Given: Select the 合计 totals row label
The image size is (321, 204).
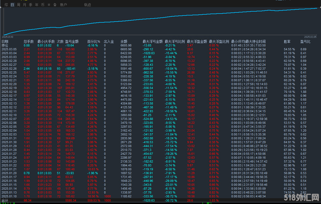Looking at the screenshot, I should tap(5, 200).
